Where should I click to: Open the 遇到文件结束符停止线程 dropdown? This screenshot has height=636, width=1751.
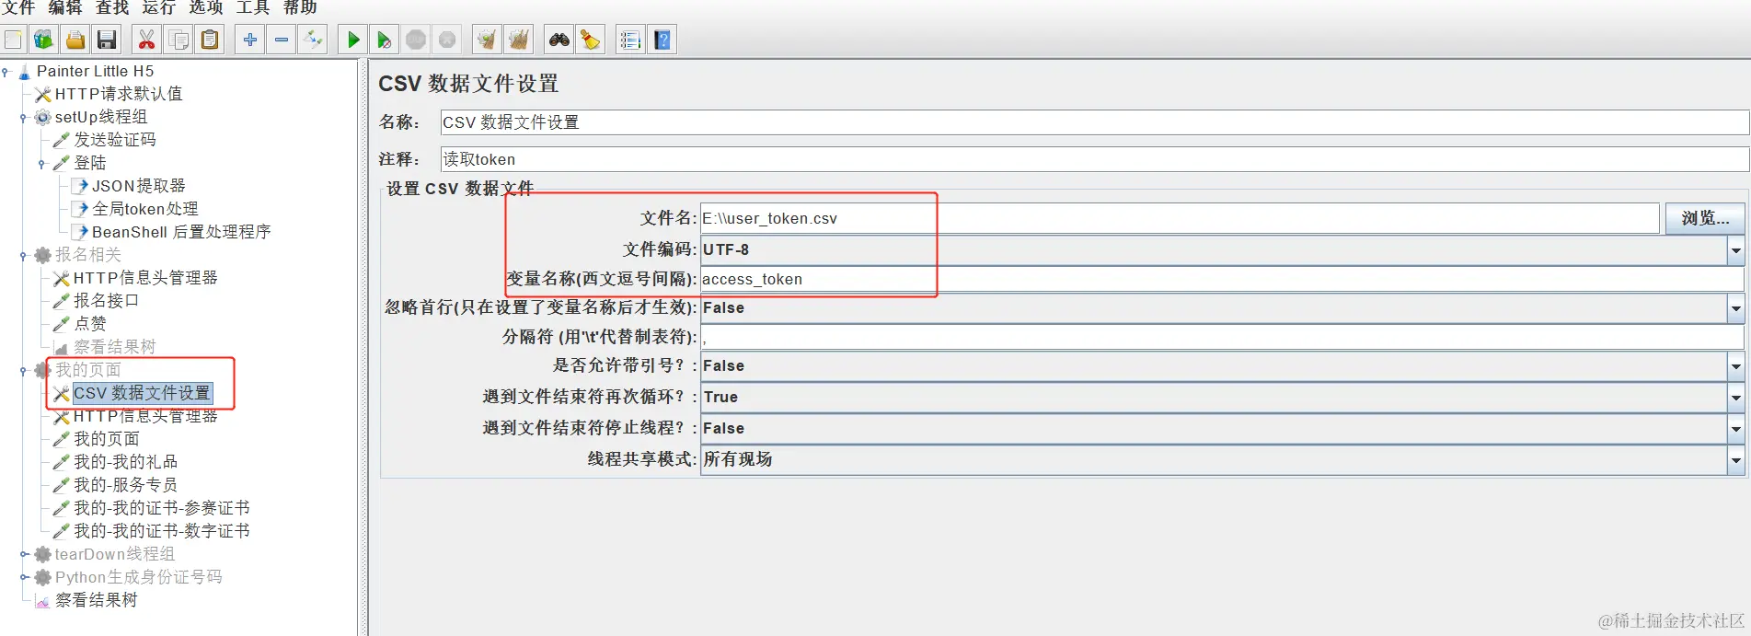tap(1735, 429)
